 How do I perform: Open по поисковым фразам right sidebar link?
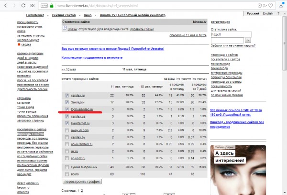pos(227,95)
